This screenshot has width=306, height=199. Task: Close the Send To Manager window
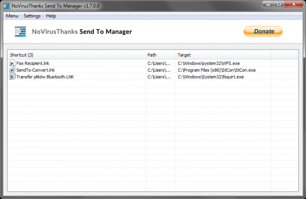(294, 4)
